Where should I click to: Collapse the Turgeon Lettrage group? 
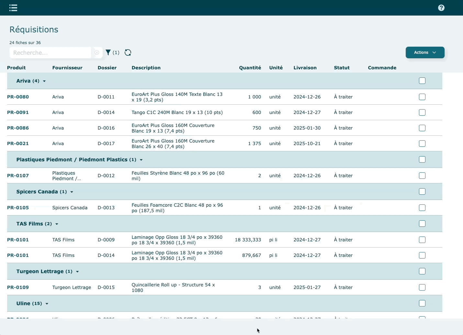click(x=77, y=271)
